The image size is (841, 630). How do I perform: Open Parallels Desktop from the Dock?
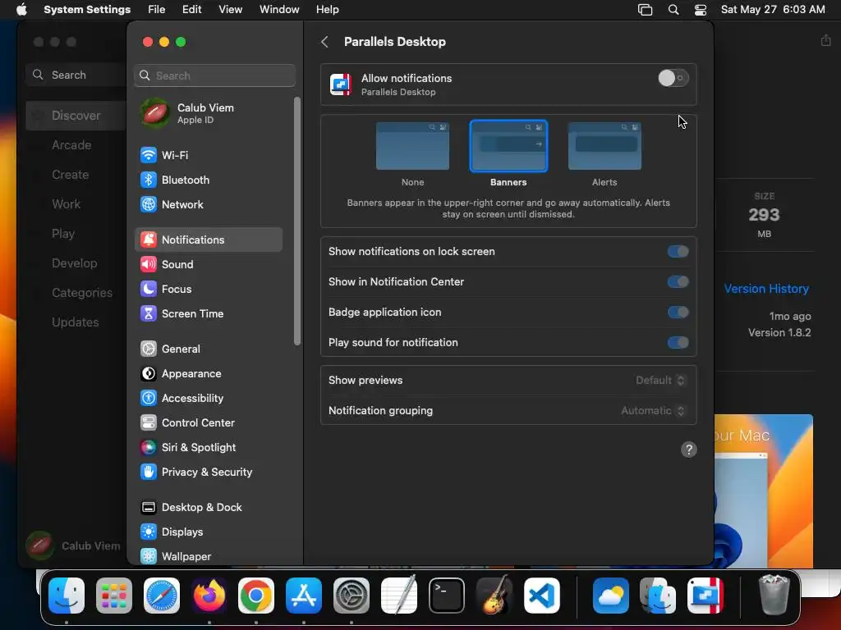pos(705,596)
